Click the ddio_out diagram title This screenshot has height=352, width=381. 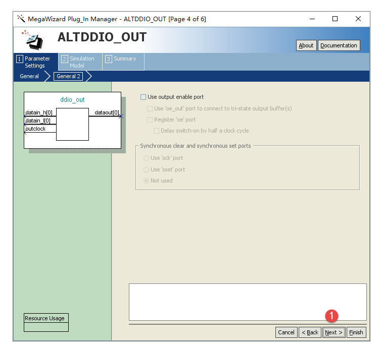coord(72,100)
